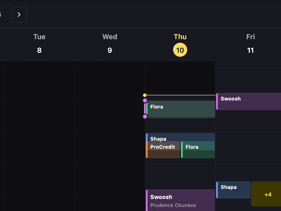Select Tuesday 8 column header

39,44
